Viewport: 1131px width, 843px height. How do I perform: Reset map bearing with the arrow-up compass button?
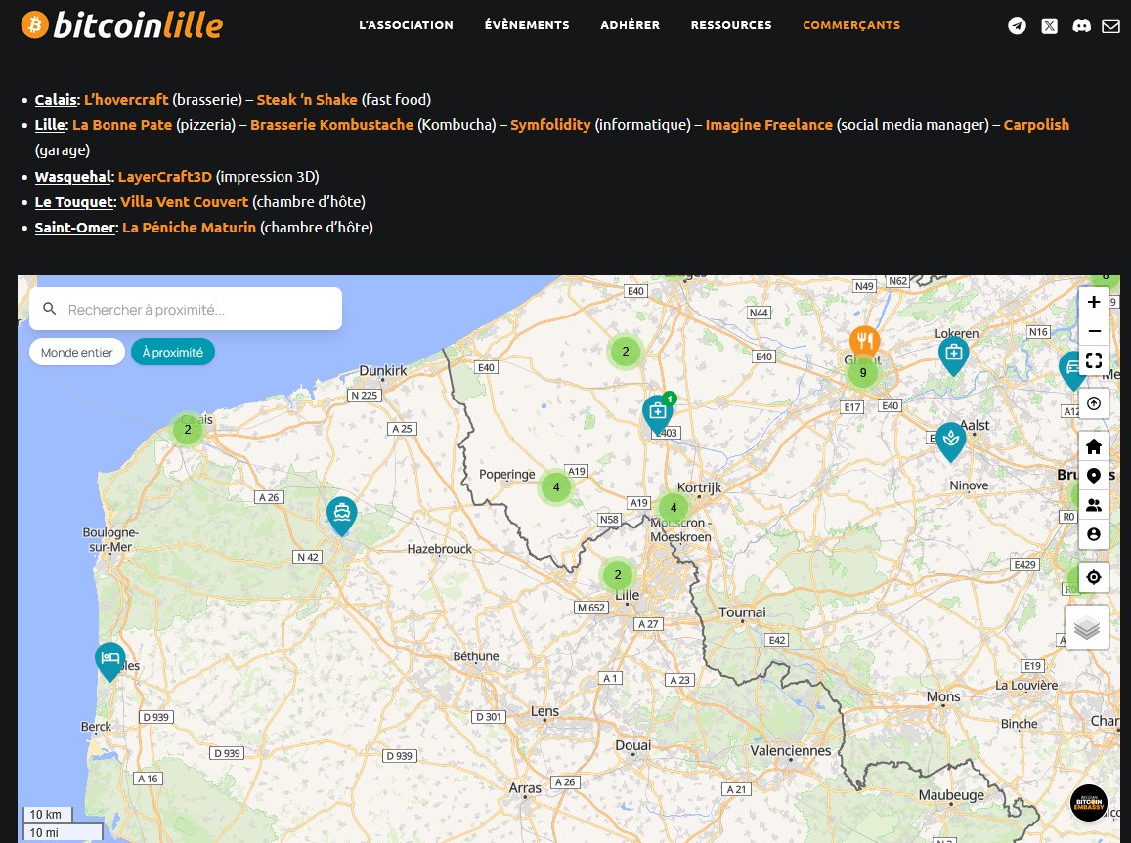(1094, 403)
